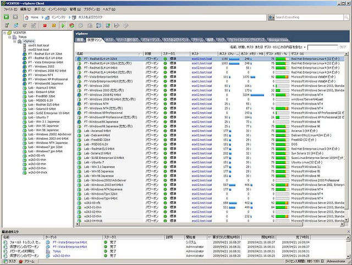Image resolution: width=352 pixels, height=265 pixels.
Task: Open the インベントリ menu
Action: coord(57,9)
